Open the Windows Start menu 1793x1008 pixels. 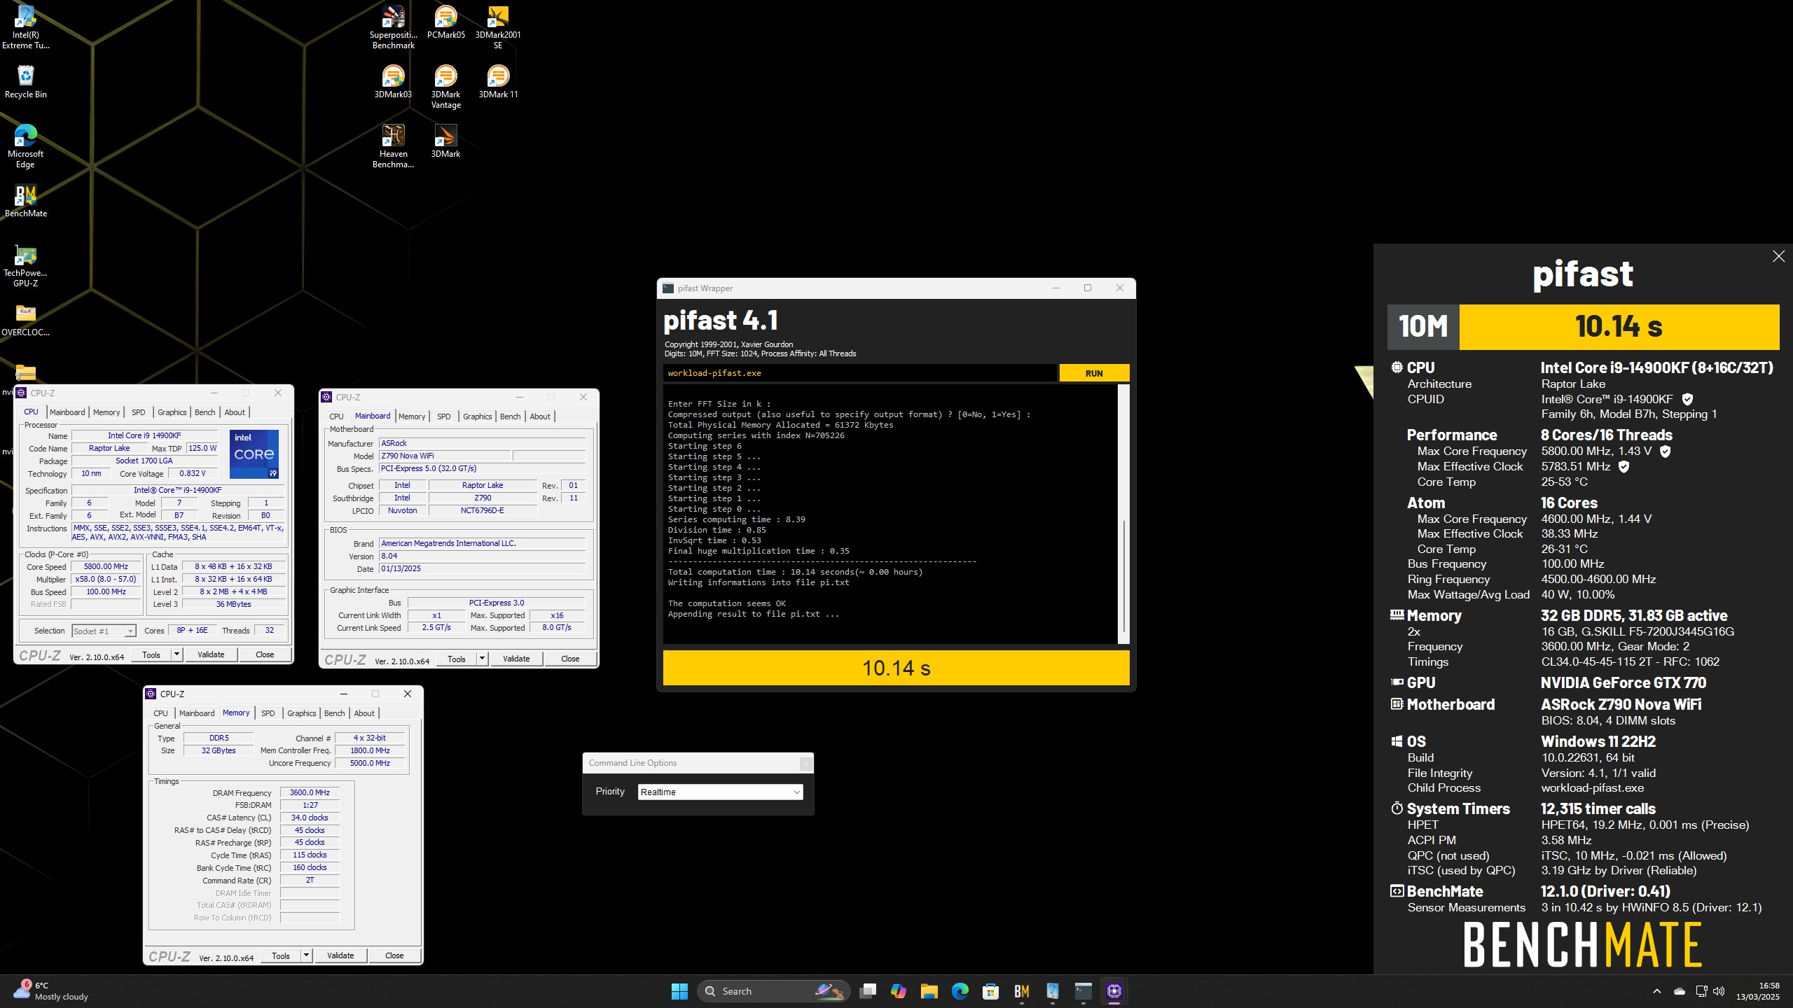coord(679,990)
